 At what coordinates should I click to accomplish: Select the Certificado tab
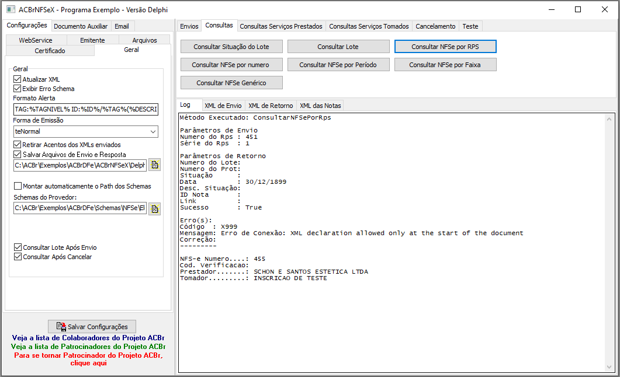(50, 51)
